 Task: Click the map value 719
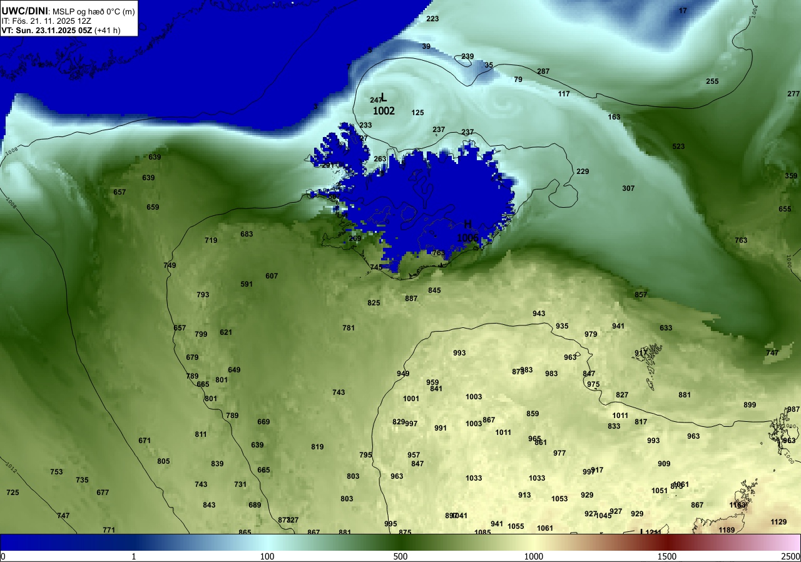(211, 240)
